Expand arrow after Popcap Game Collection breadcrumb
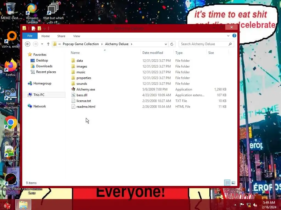 (x=102, y=44)
